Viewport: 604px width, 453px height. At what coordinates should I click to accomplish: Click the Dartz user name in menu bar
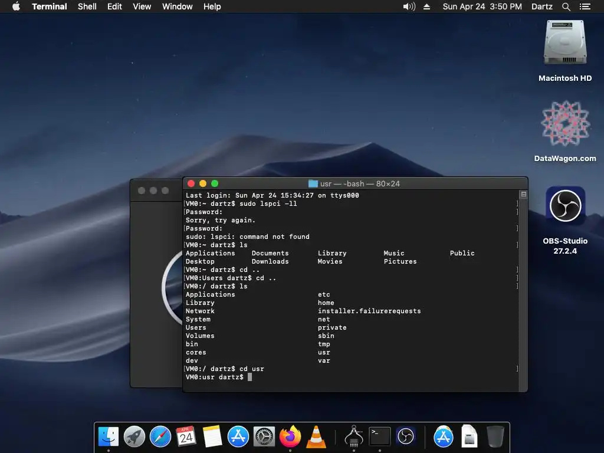(541, 6)
